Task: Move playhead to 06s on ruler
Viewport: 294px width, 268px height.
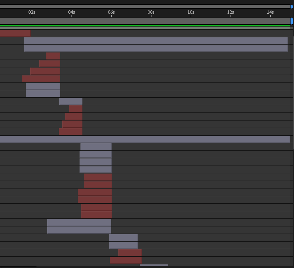Action: point(111,12)
